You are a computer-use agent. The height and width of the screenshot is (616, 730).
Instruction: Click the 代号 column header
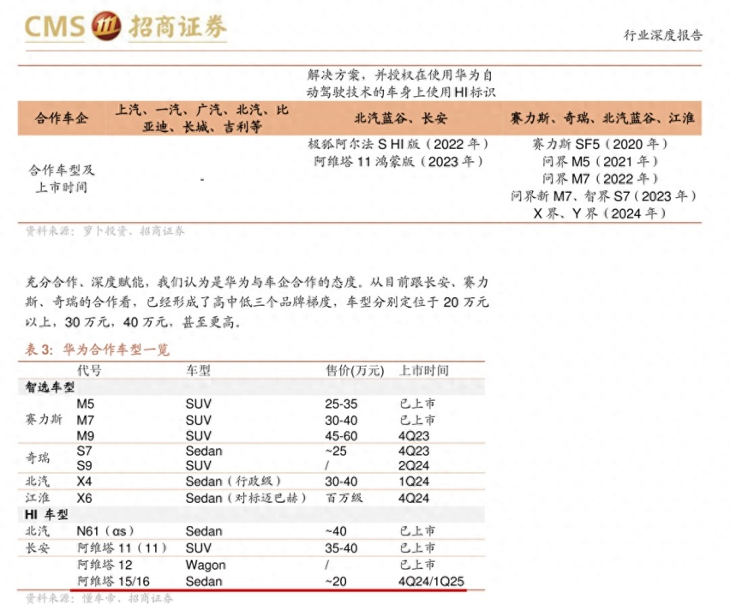coord(89,371)
